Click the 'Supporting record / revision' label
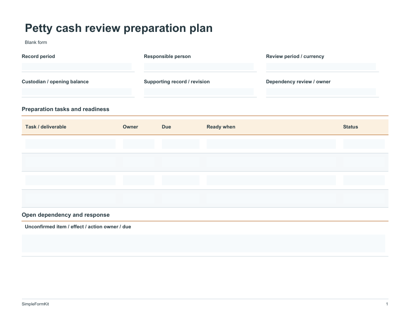410x317 pixels. (x=177, y=82)
